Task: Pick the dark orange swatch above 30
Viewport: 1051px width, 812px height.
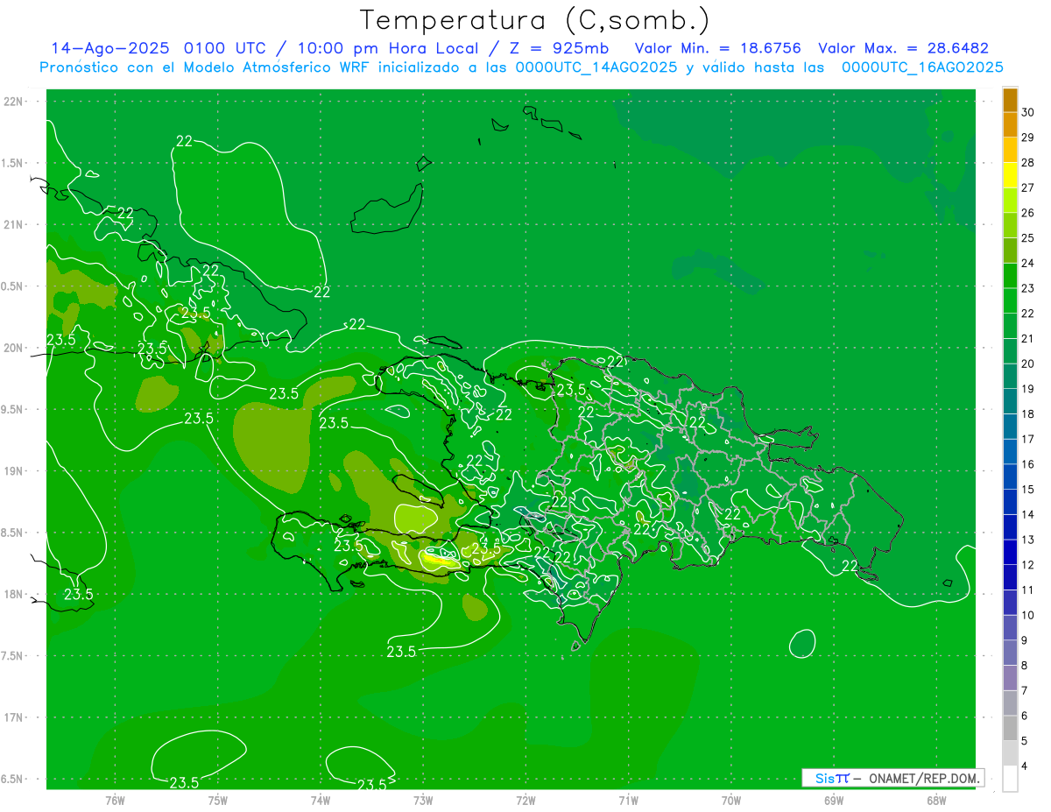Action: click(1010, 100)
